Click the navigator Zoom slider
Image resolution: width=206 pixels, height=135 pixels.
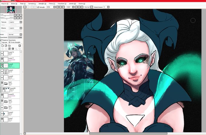7,16
